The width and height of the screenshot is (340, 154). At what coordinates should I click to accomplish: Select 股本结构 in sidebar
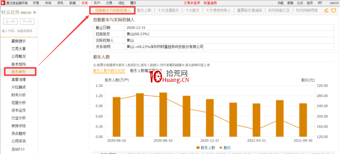coord(19,64)
